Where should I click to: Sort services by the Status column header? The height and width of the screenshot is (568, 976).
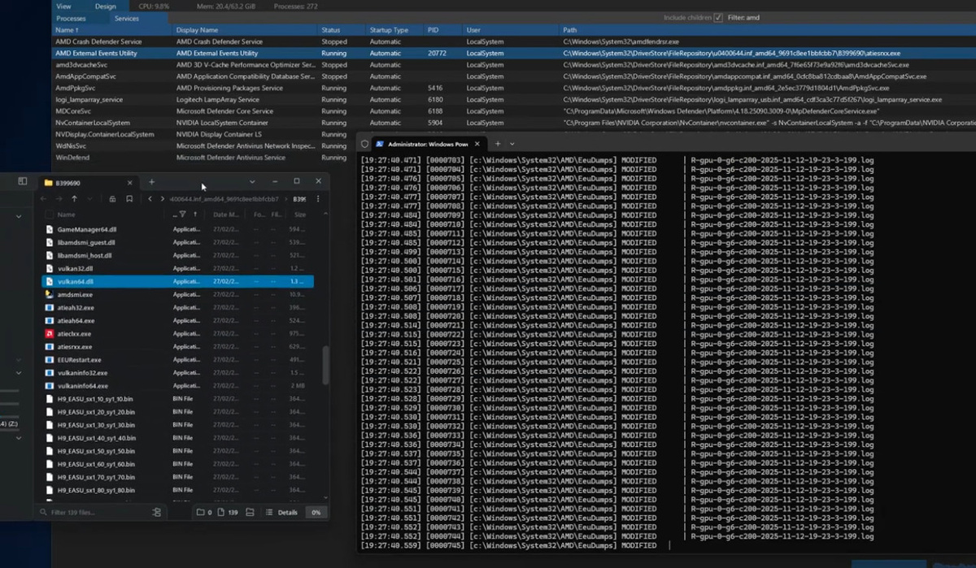tap(342, 30)
